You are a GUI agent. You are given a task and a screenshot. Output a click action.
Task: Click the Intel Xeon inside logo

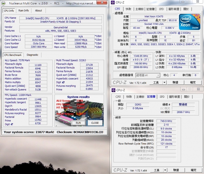(x=190, y=22)
